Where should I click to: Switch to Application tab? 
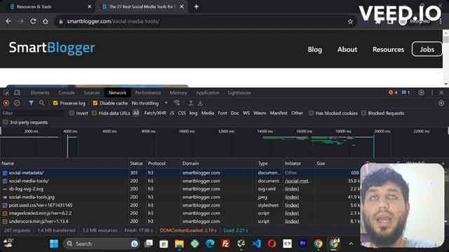coord(208,92)
